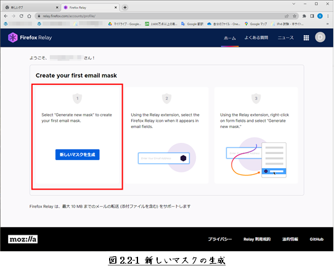The width and height of the screenshot is (334, 271).
Task: Open the Chrome profile avatar
Action: tap(320, 16)
